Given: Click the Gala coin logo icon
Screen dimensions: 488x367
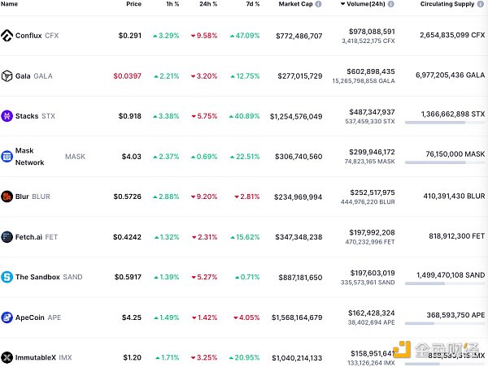Looking at the screenshot, I should (x=7, y=76).
